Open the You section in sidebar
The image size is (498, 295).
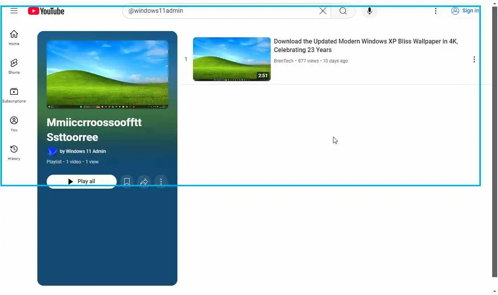tap(14, 124)
